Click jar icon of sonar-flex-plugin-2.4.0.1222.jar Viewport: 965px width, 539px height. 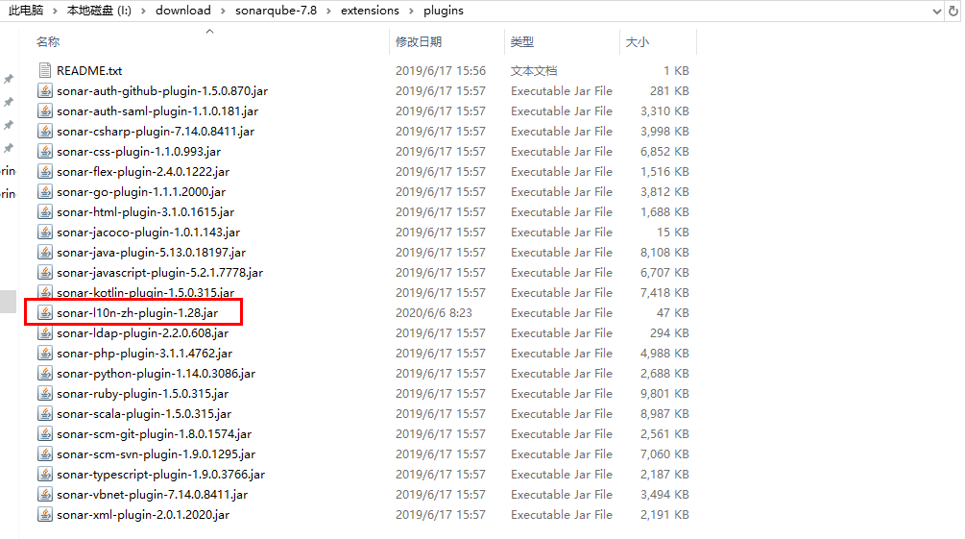(45, 171)
